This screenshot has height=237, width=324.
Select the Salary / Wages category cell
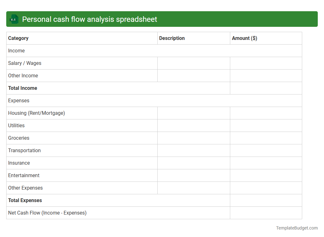pos(25,63)
